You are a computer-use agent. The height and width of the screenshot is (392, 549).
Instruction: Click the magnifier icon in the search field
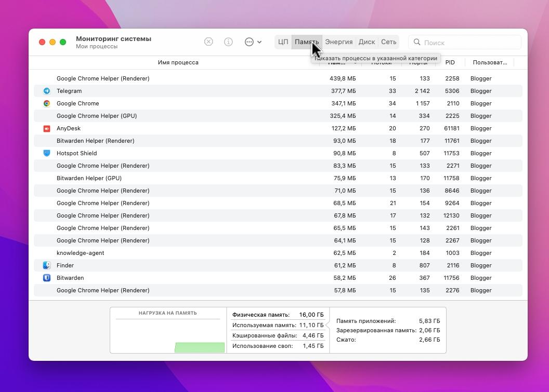[x=417, y=42]
